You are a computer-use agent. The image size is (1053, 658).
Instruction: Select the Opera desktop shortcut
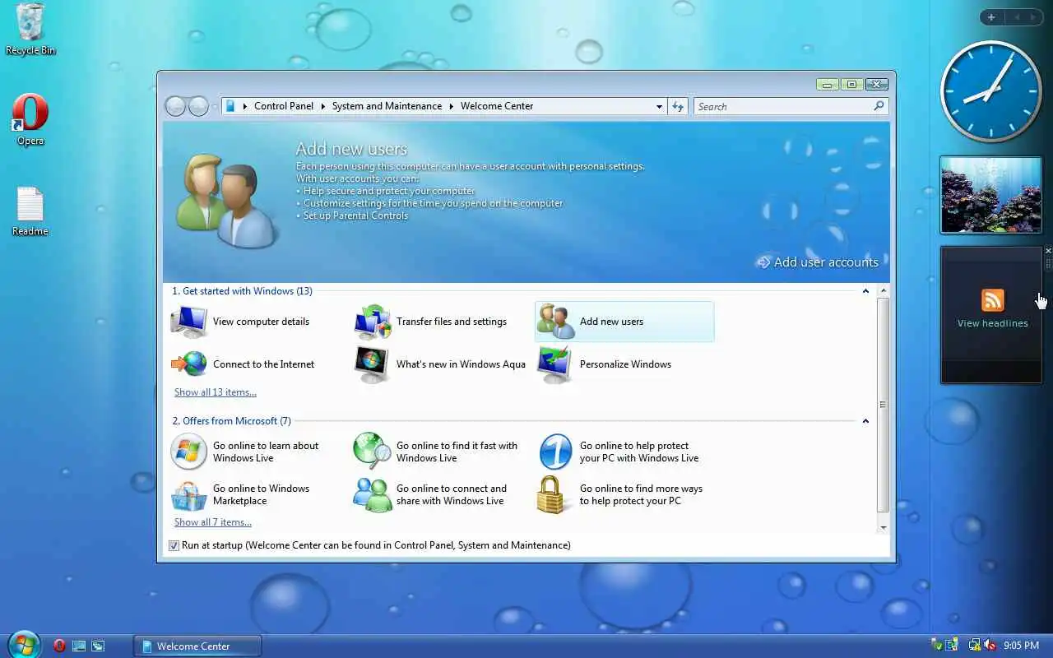[x=30, y=120]
